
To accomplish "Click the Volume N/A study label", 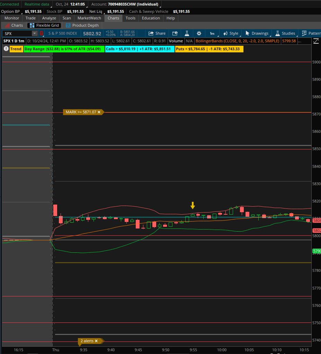I will tap(180, 41).
